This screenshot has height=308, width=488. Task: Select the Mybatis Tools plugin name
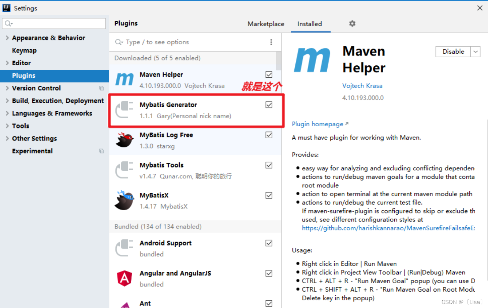click(161, 165)
